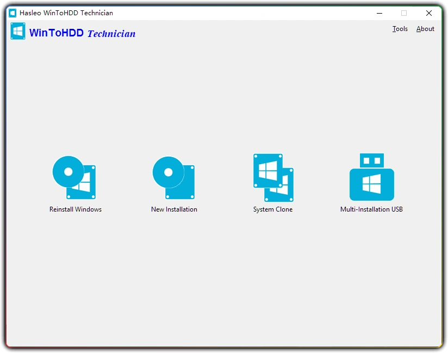Image resolution: width=448 pixels, height=353 pixels.
Task: Click the "New Installation" label
Action: [173, 208]
